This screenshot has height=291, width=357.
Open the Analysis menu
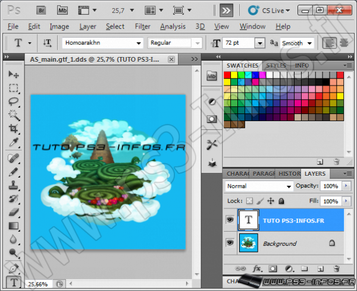173,27
